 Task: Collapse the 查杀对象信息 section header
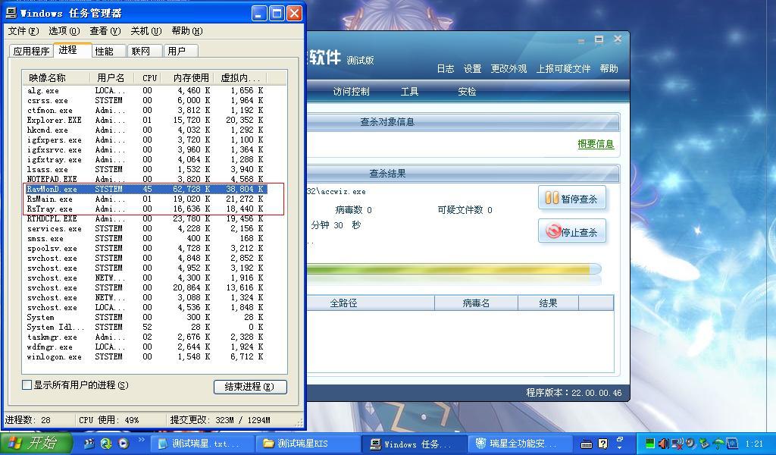[x=463, y=122]
